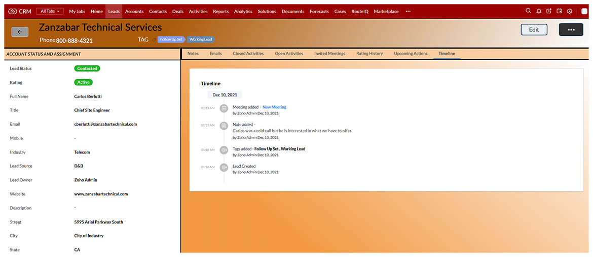Open the Deals module
This screenshot has height=257, width=593.
(x=178, y=11)
